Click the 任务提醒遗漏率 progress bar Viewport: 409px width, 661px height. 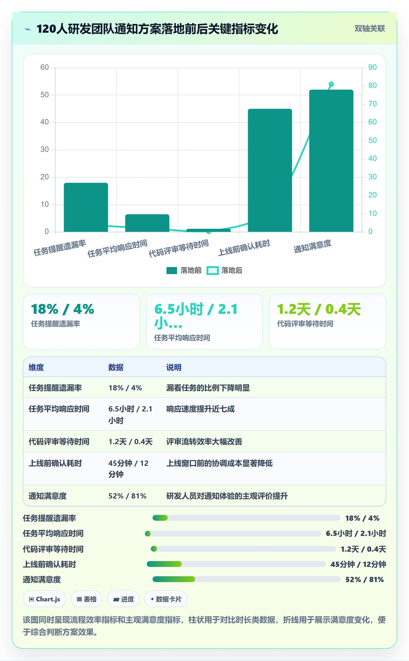(x=246, y=518)
